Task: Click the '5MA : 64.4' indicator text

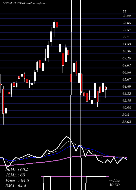Action: [x=16, y=186]
